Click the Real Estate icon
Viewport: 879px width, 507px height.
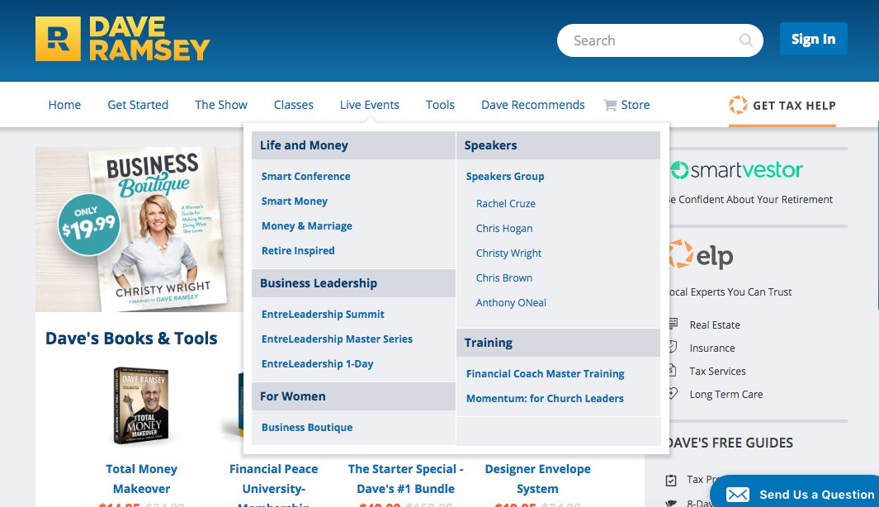(x=673, y=325)
